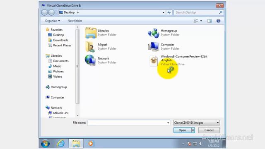Open the Organize dropdown menu

53,21
